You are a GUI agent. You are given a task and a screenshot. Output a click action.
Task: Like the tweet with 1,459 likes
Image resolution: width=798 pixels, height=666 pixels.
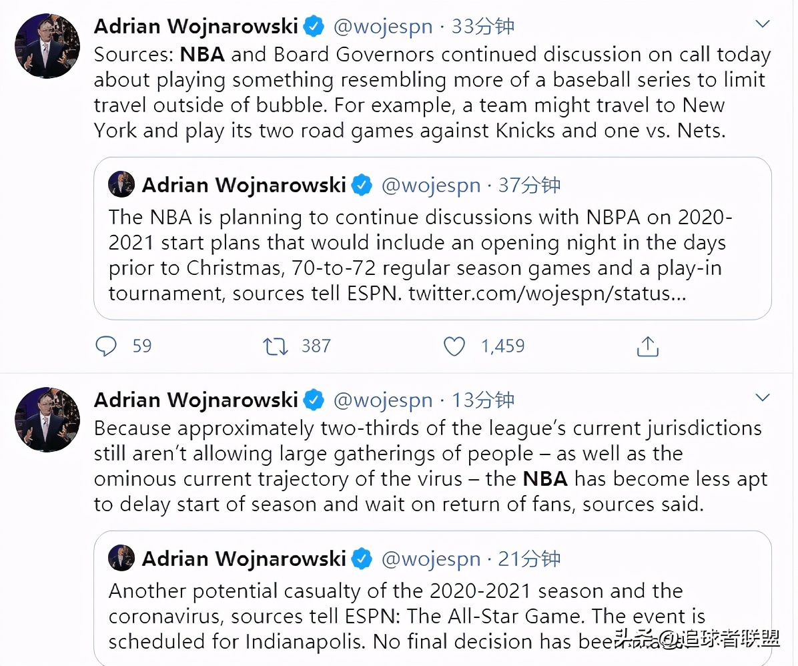(x=454, y=346)
